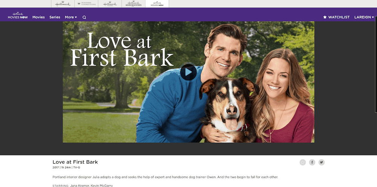
Task: Click the page scrollbar on right edge
Action: pyautogui.click(x=376, y=64)
